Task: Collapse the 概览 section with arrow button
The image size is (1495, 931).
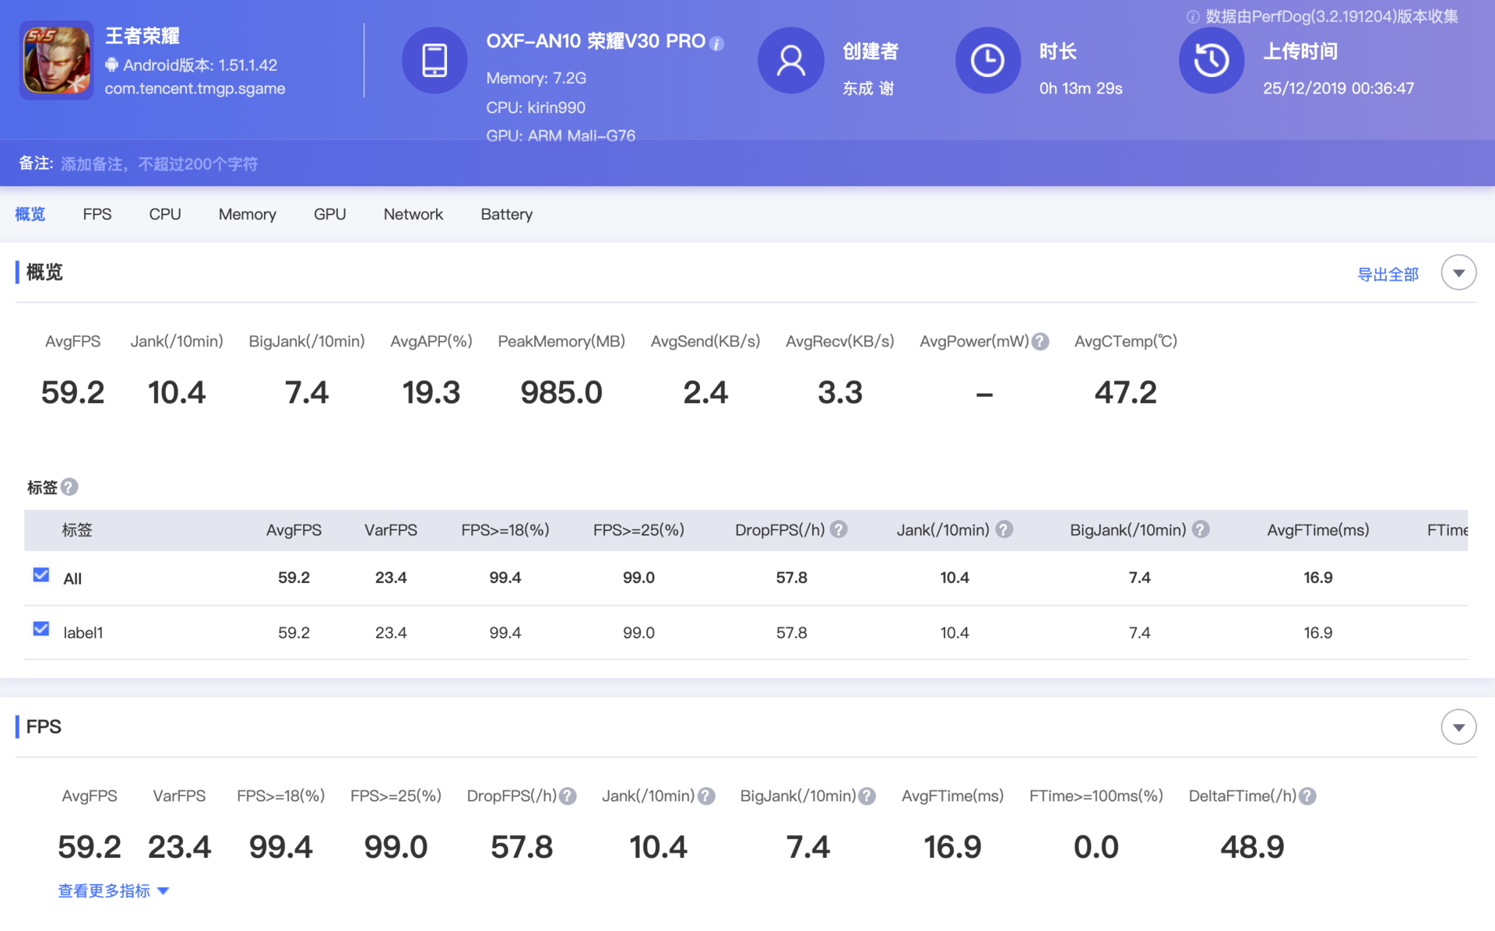Action: click(1458, 273)
